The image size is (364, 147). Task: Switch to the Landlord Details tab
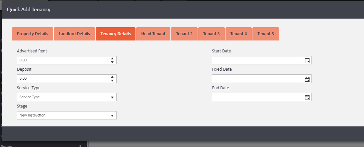point(74,34)
